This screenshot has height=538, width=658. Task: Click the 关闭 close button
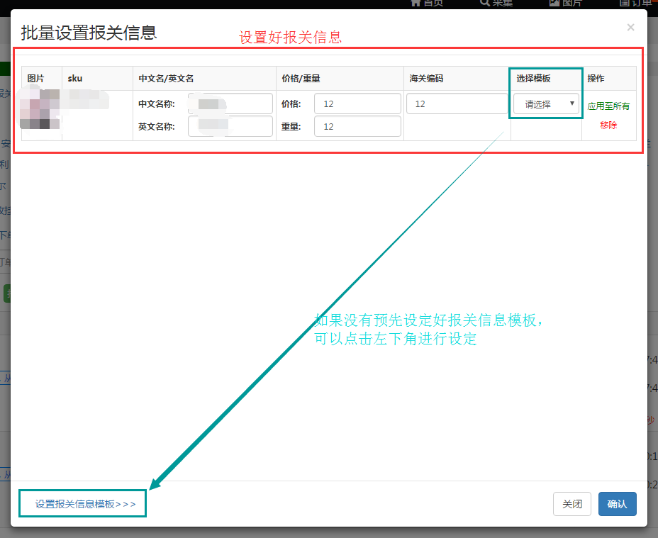coord(571,504)
